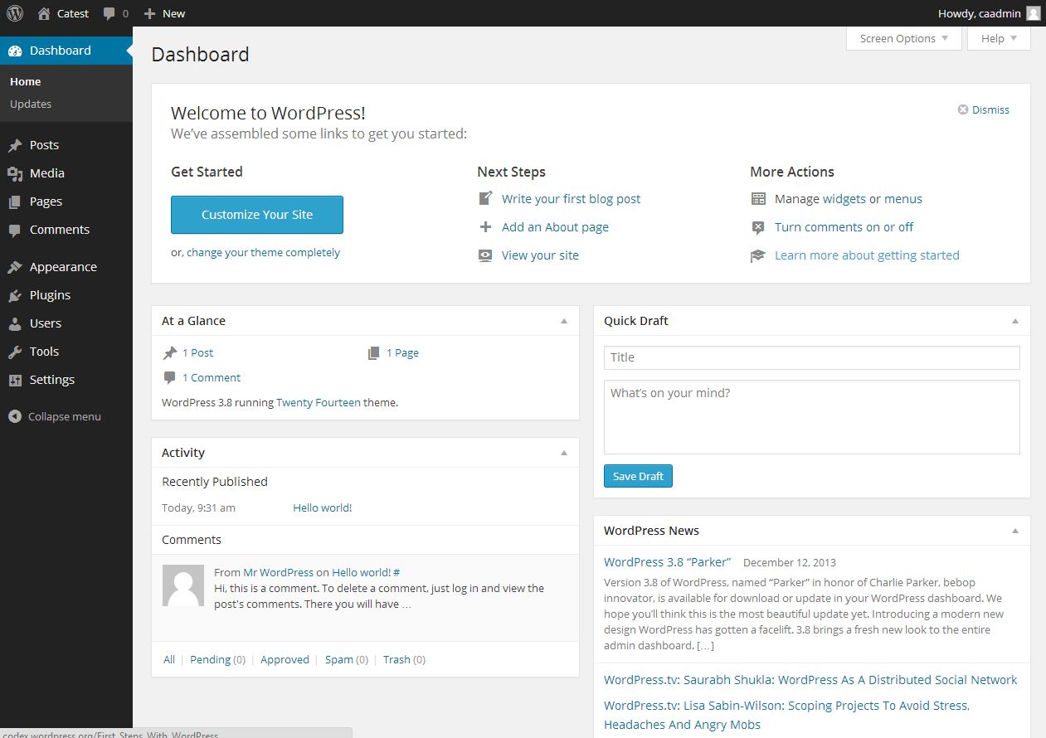Click the Plugins plug icon
The image size is (1046, 738).
point(15,295)
